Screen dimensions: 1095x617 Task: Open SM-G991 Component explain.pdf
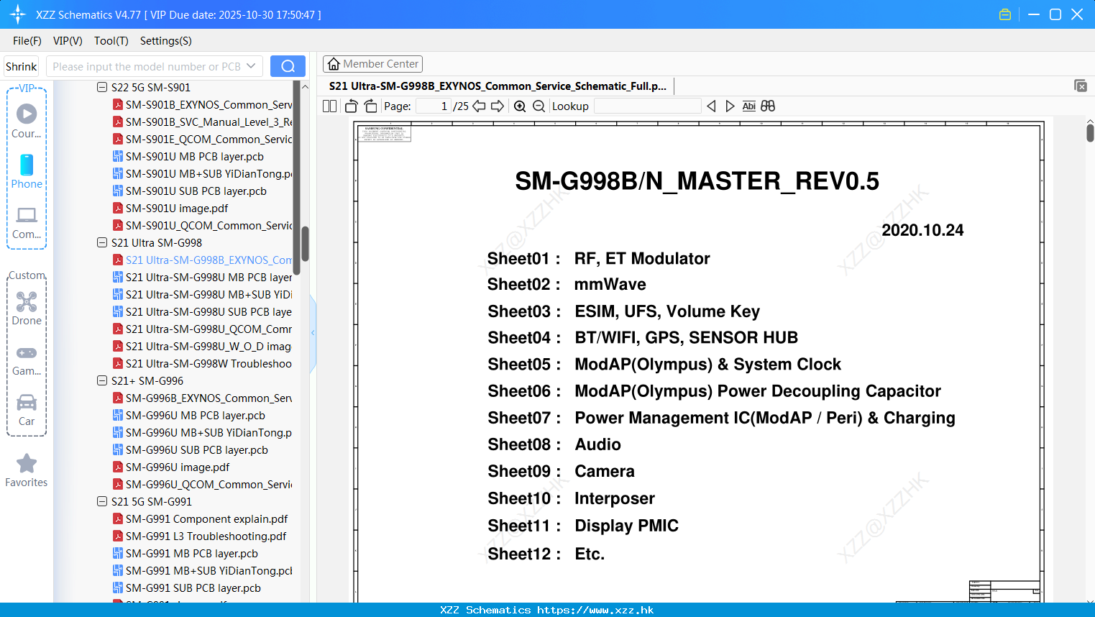pos(201,518)
